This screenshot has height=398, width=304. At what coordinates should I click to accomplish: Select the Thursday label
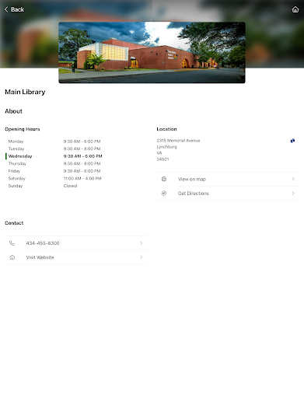(x=17, y=164)
